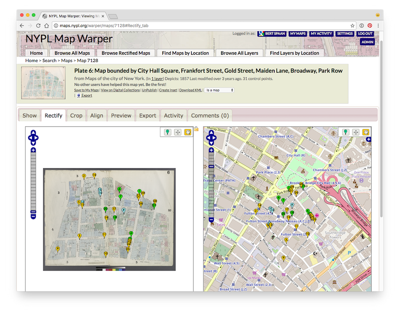
Task: Open Find Maps by Location
Action: 185,53
